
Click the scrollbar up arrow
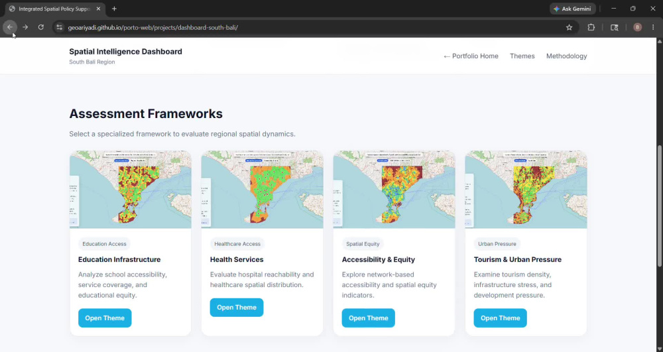tap(659, 41)
